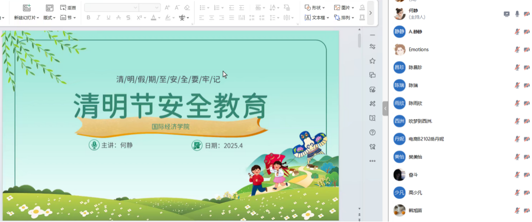This screenshot has width=532, height=222.
Task: Collapse the participant panel with side arrow handle
Action: coord(385,108)
